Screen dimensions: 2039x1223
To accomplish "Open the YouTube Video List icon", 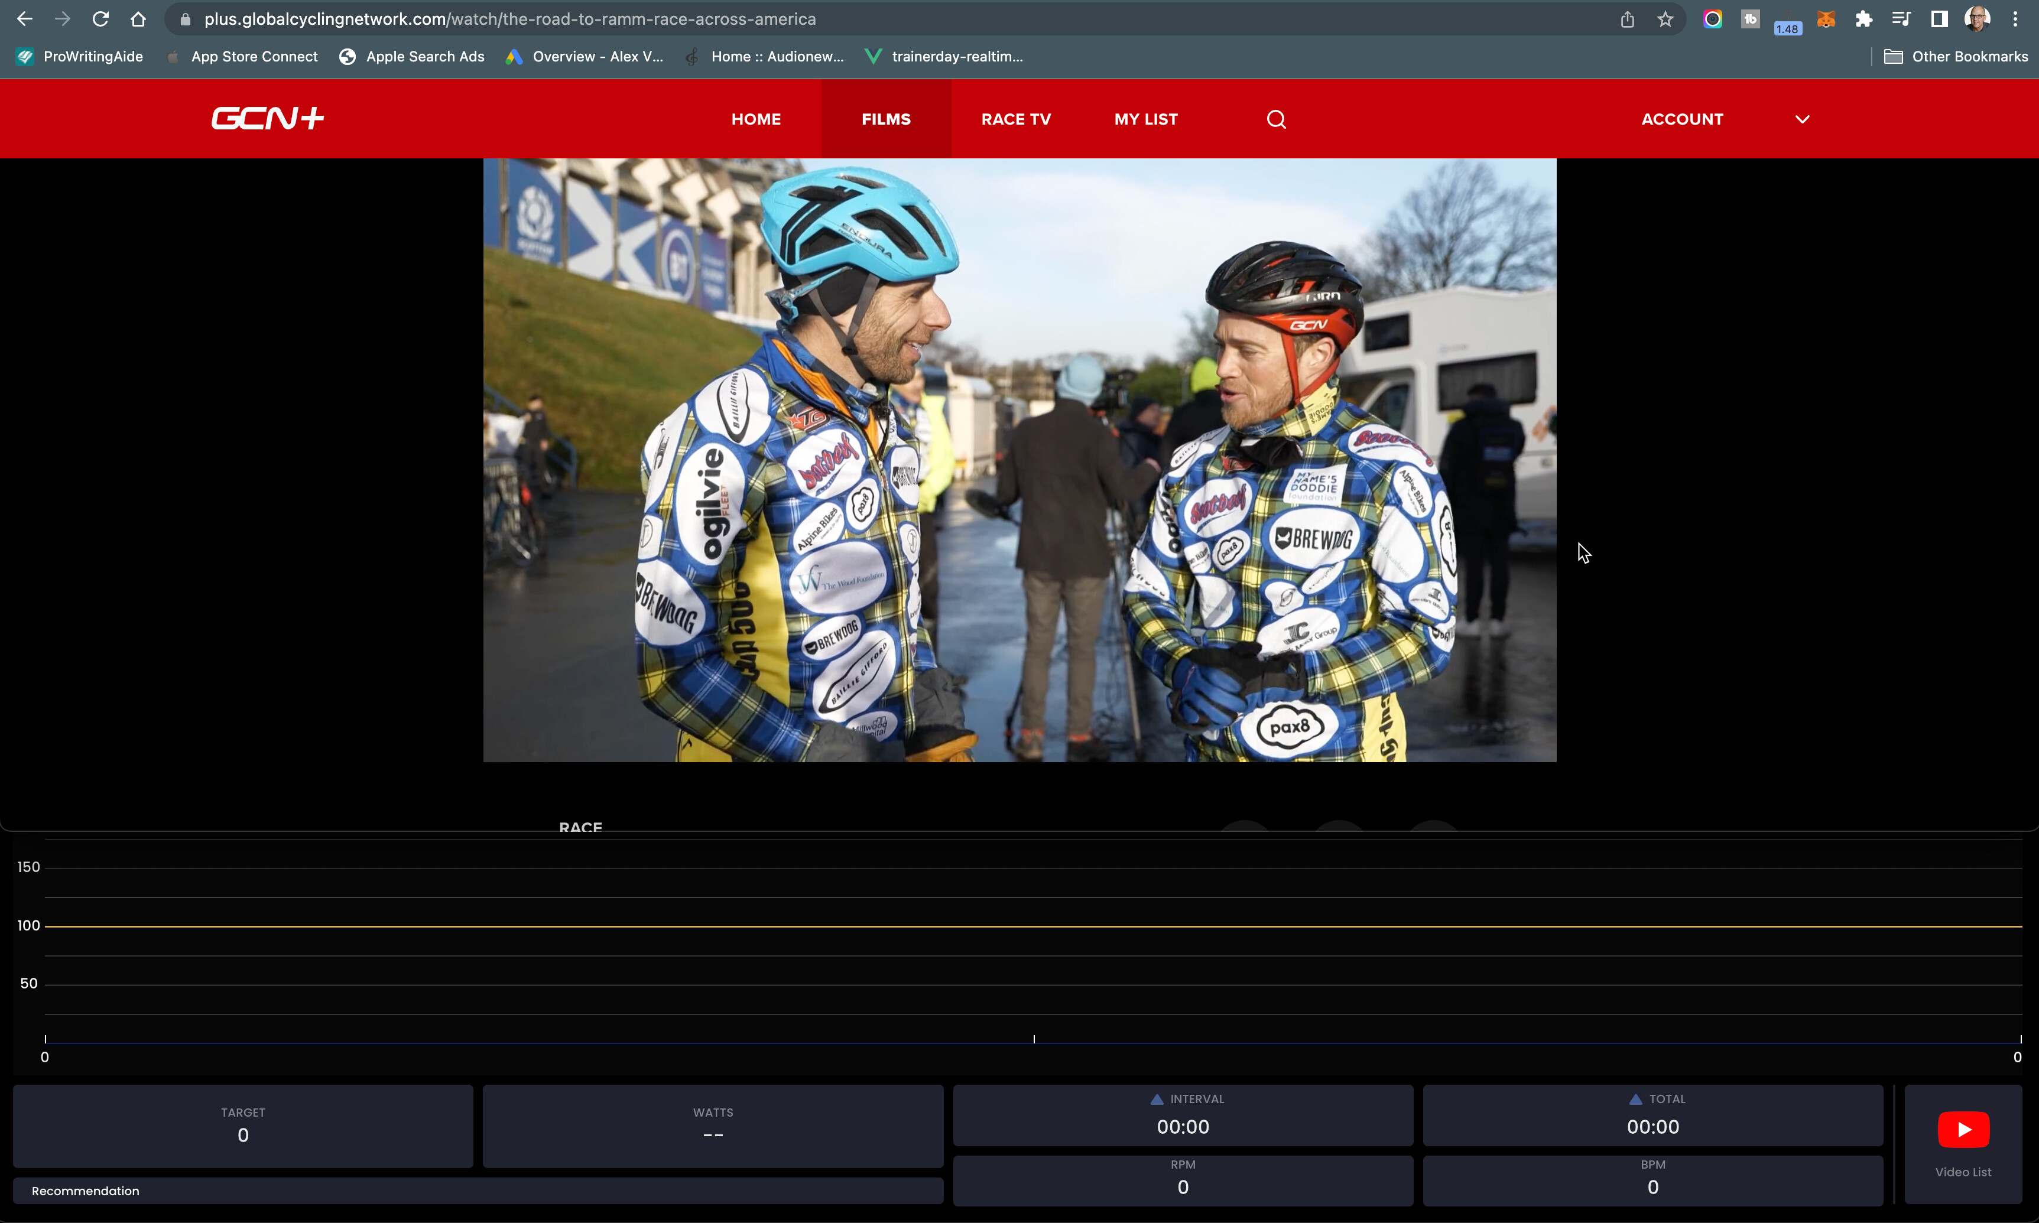I will pyautogui.click(x=1963, y=1129).
